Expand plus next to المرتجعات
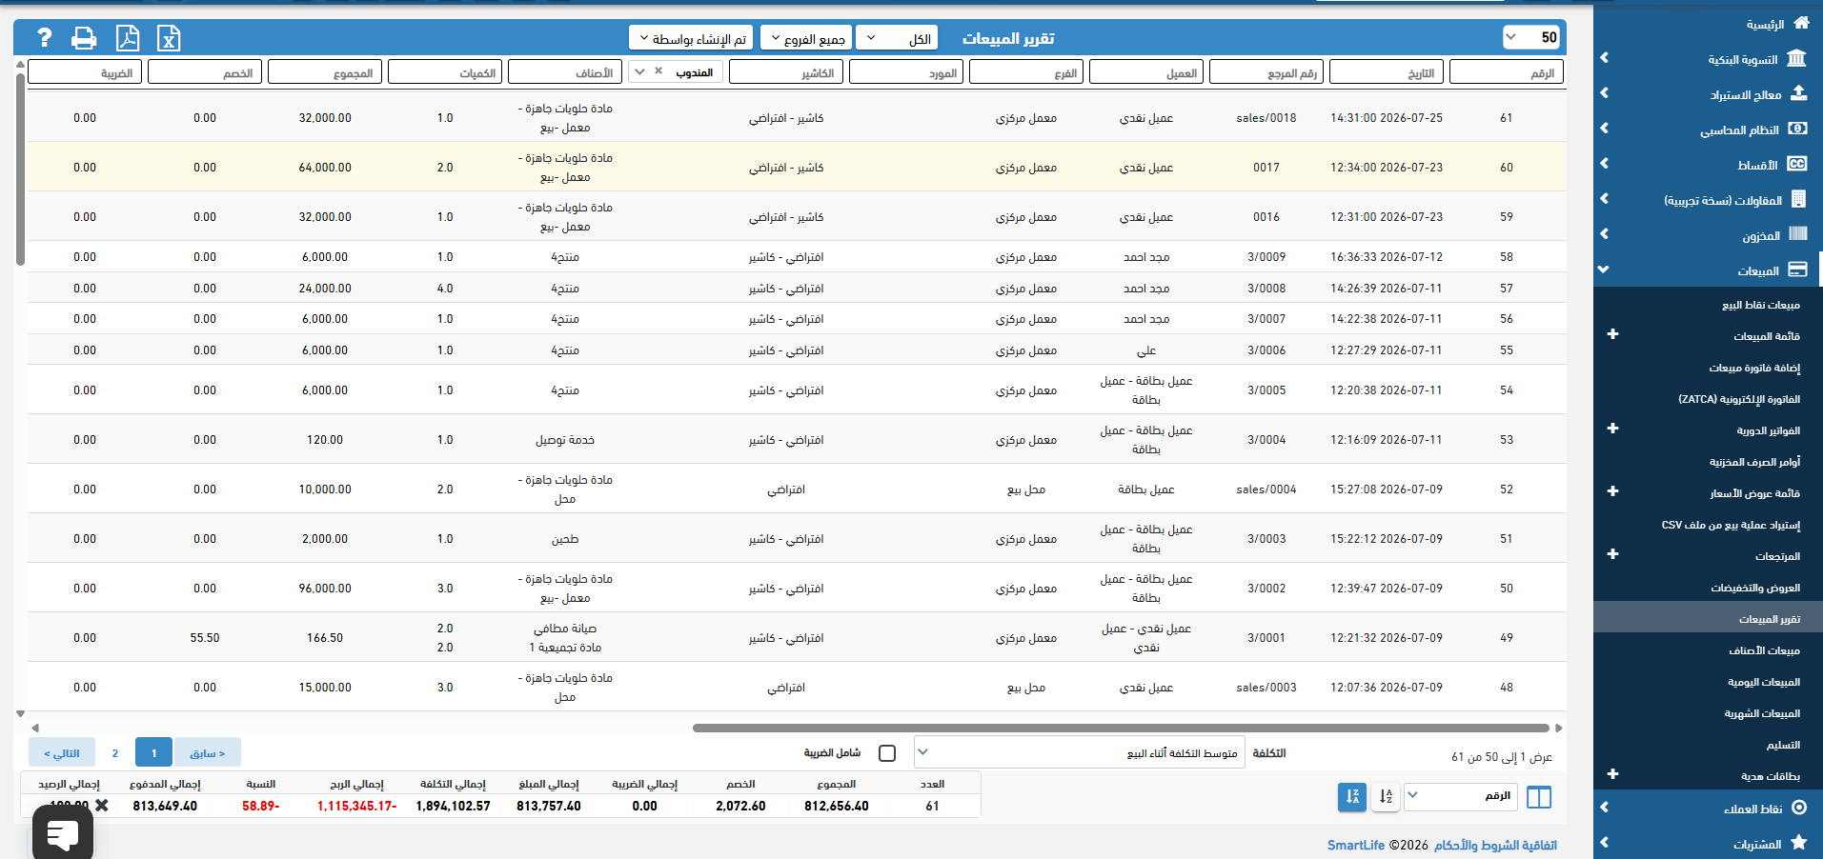Viewport: 1823px width, 859px height. (x=1612, y=554)
